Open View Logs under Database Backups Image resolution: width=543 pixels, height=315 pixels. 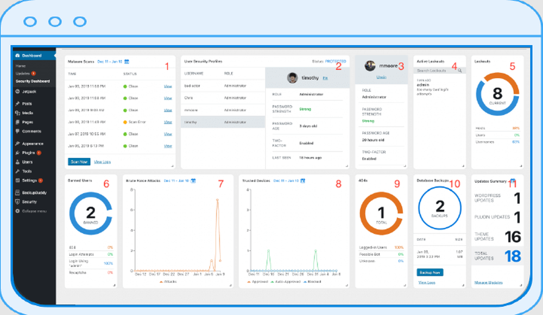point(427,282)
